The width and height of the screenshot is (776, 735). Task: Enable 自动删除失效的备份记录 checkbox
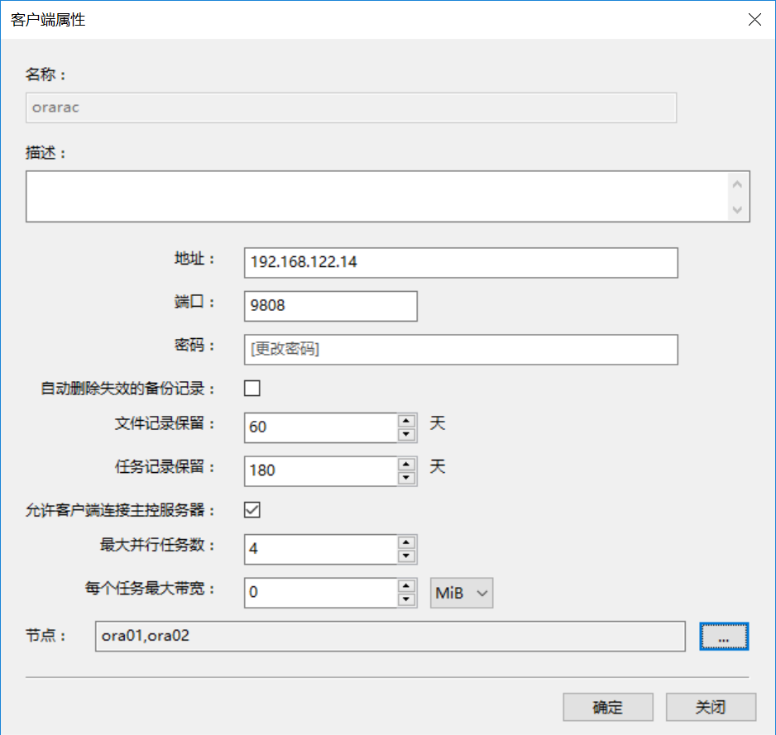click(x=252, y=388)
